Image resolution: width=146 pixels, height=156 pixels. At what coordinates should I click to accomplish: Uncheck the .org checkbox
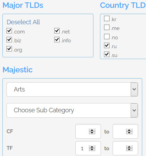pos(9,49)
